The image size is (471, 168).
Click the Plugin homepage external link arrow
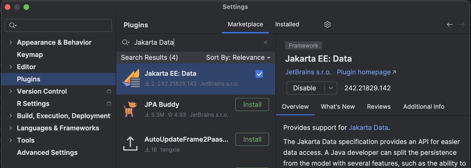click(x=394, y=72)
